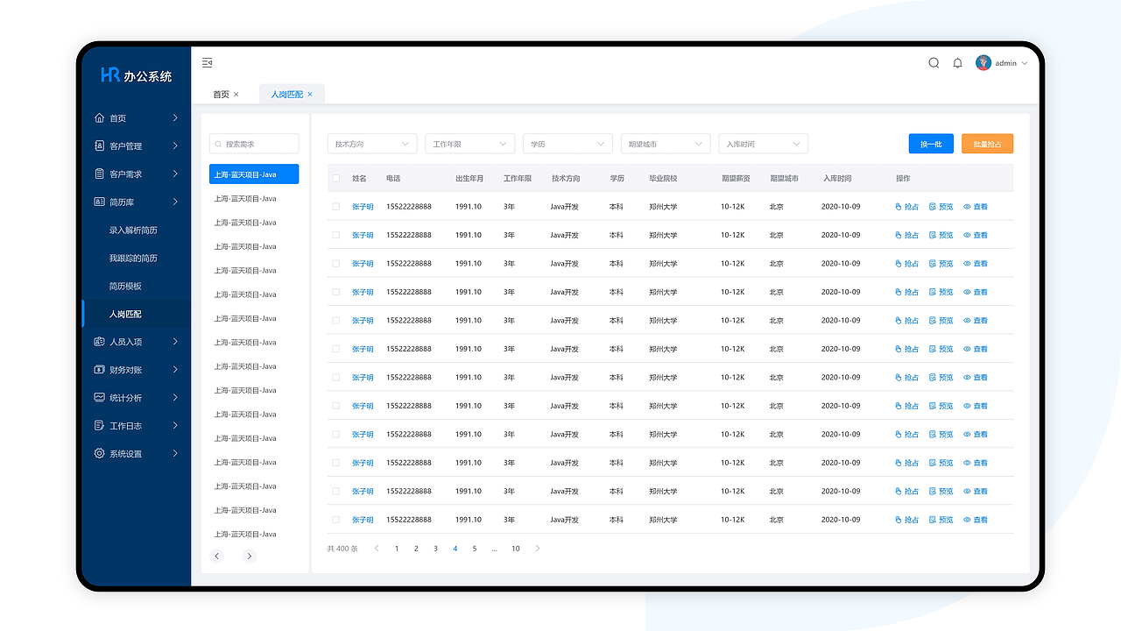
Task: Open 我跟踪的简历 in the sidebar
Action: (x=133, y=259)
